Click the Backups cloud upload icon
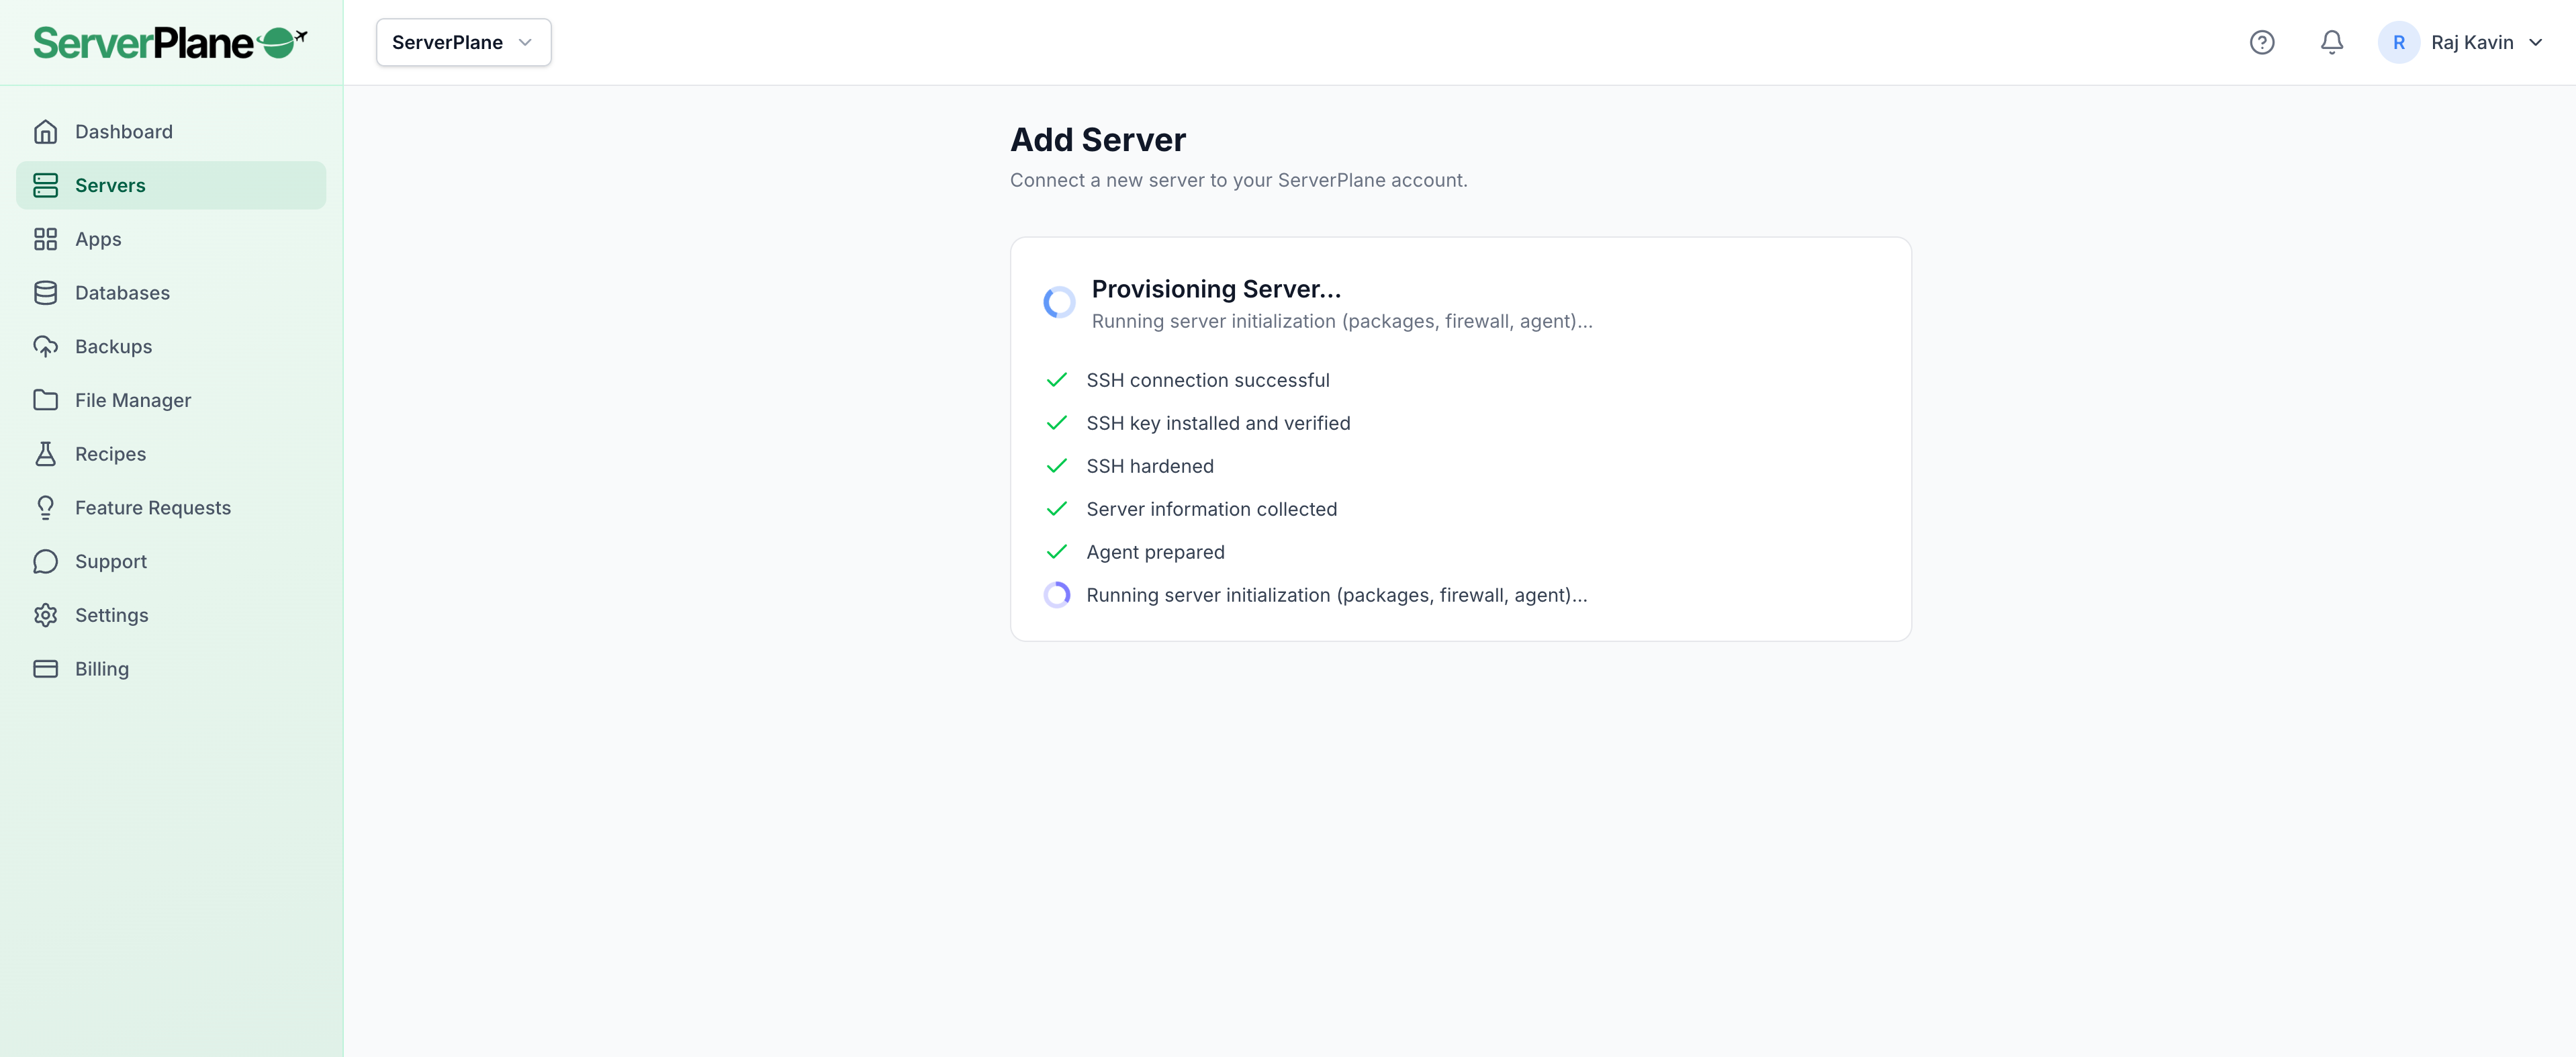The width and height of the screenshot is (2576, 1057). click(x=45, y=347)
